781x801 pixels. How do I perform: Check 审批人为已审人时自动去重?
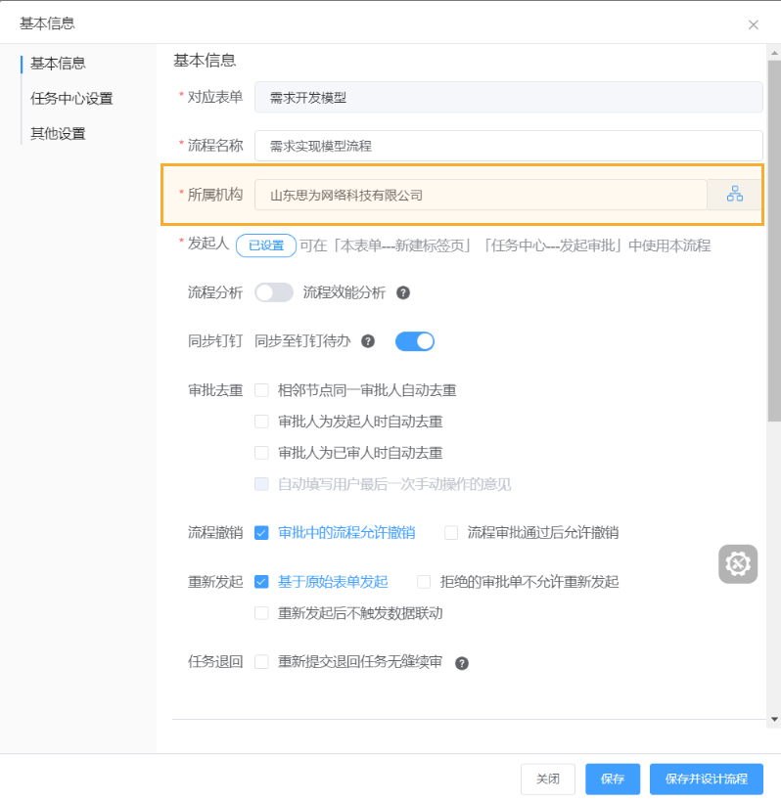tap(261, 453)
